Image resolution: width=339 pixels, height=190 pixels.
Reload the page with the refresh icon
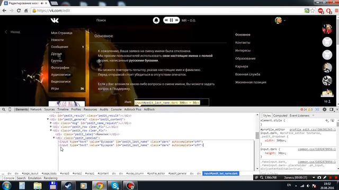[19, 11]
